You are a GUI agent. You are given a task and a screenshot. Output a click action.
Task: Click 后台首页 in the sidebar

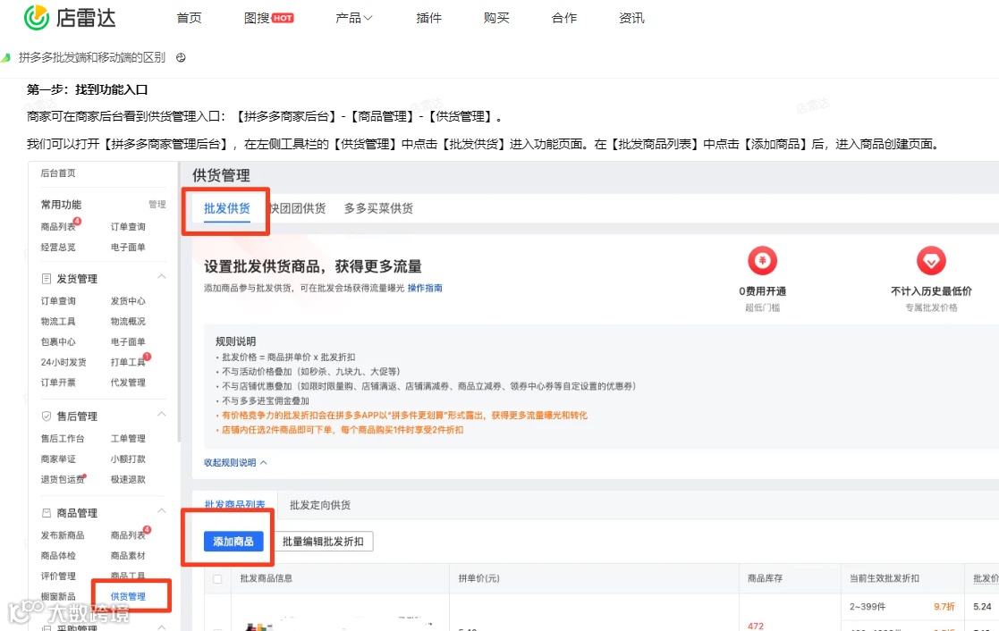[58, 172]
